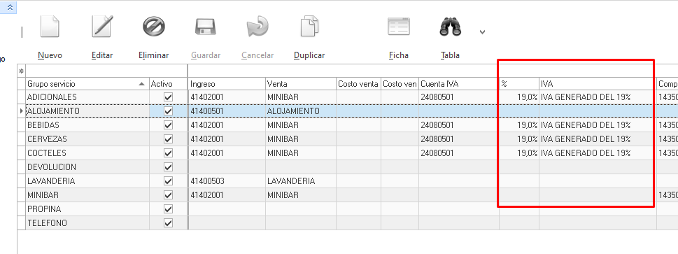Image resolution: width=678 pixels, height=254 pixels.
Task: Click IVA GENERADO DEL 19% in ADICIONALES row
Action: coord(598,97)
